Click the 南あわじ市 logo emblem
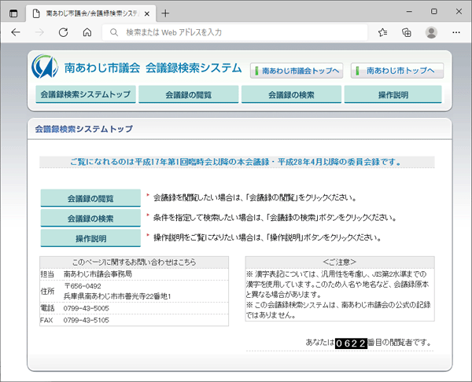Viewport: 472px width, 382px height. click(x=45, y=66)
